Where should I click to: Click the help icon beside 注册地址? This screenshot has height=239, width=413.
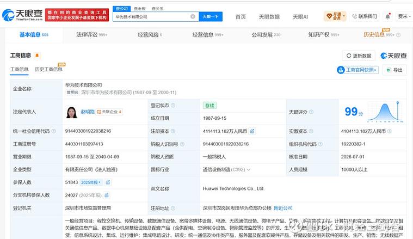point(173,208)
